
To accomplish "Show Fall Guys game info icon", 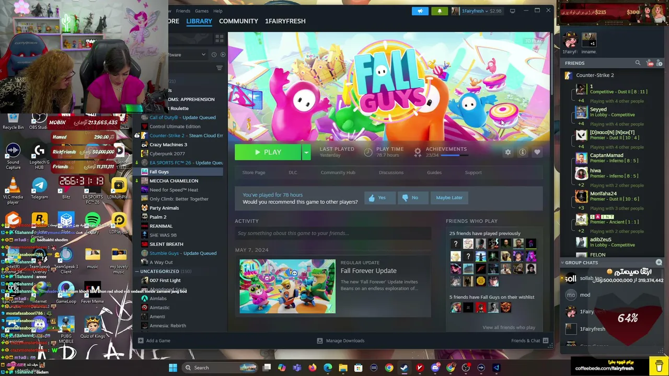I will pos(522,152).
